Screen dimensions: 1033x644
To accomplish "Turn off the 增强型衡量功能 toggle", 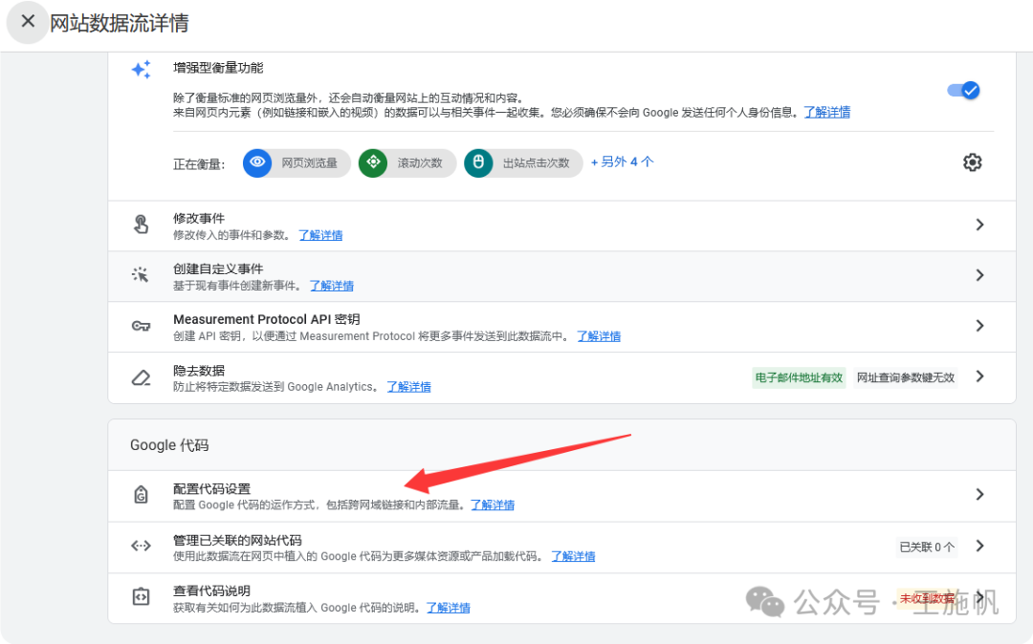I will pos(963,90).
